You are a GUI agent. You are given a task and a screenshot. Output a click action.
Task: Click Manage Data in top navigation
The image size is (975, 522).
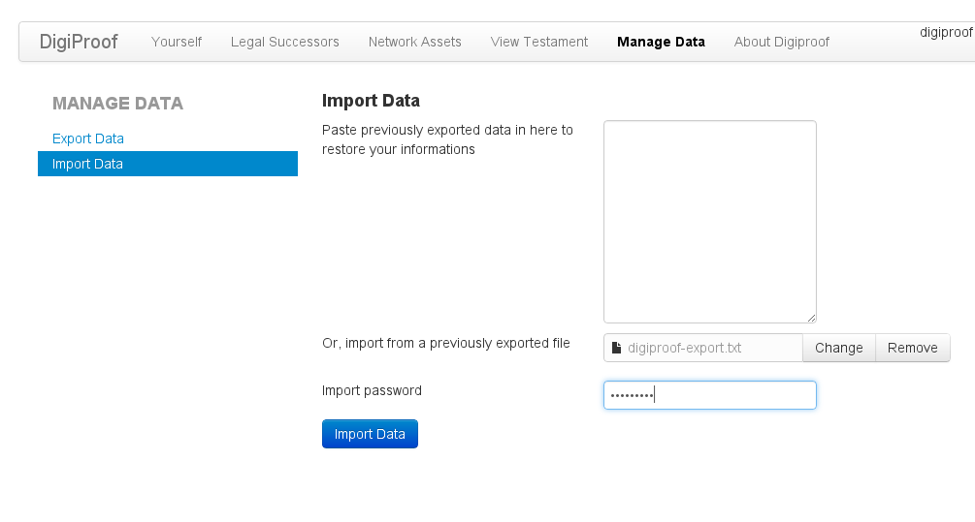661,42
